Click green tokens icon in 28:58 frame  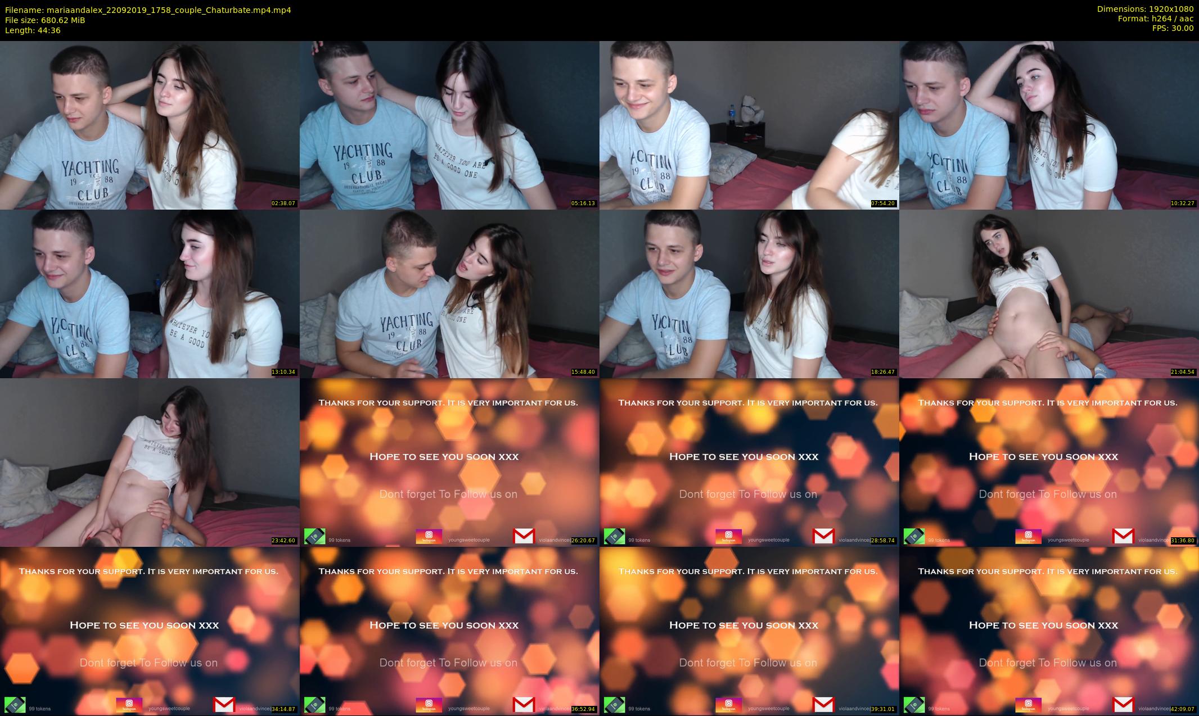point(614,536)
